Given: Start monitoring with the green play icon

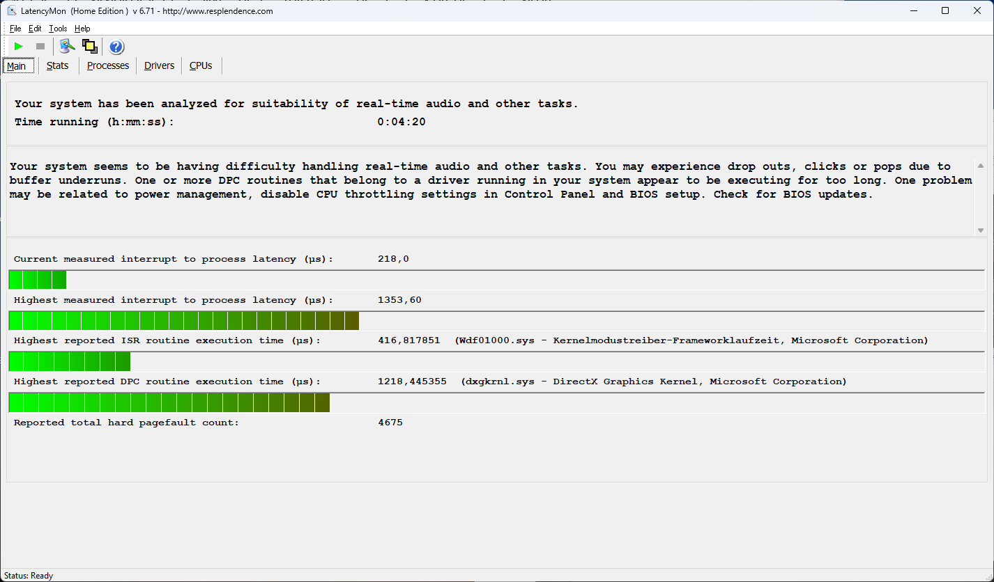Looking at the screenshot, I should (19, 47).
